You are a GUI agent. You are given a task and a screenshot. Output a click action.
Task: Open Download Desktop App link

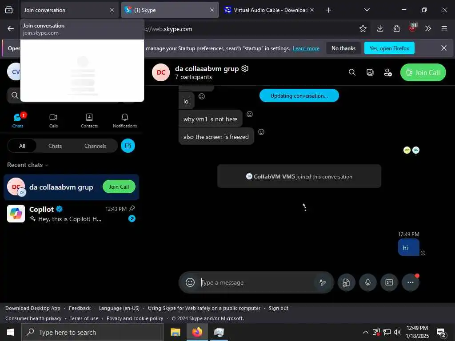pos(33,308)
